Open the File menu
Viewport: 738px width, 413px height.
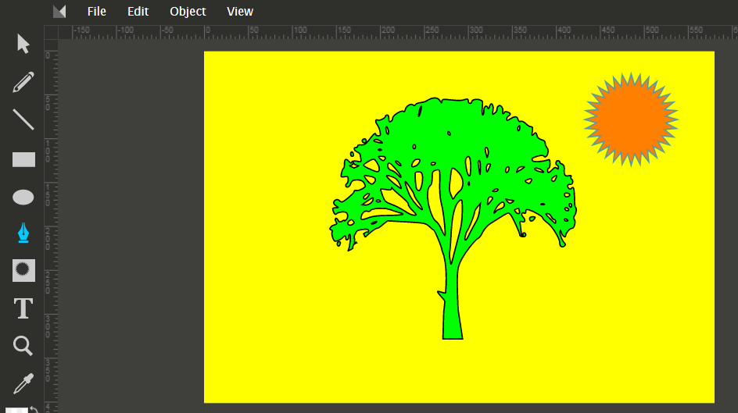[x=96, y=11]
